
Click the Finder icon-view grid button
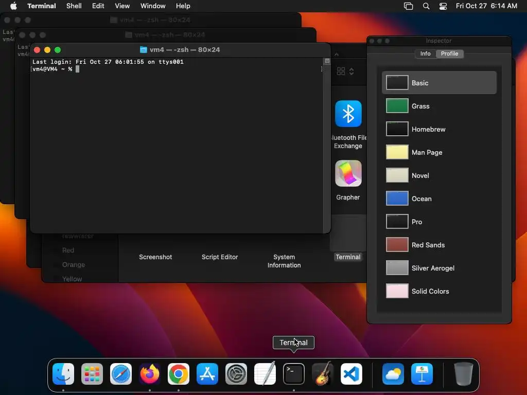click(341, 71)
